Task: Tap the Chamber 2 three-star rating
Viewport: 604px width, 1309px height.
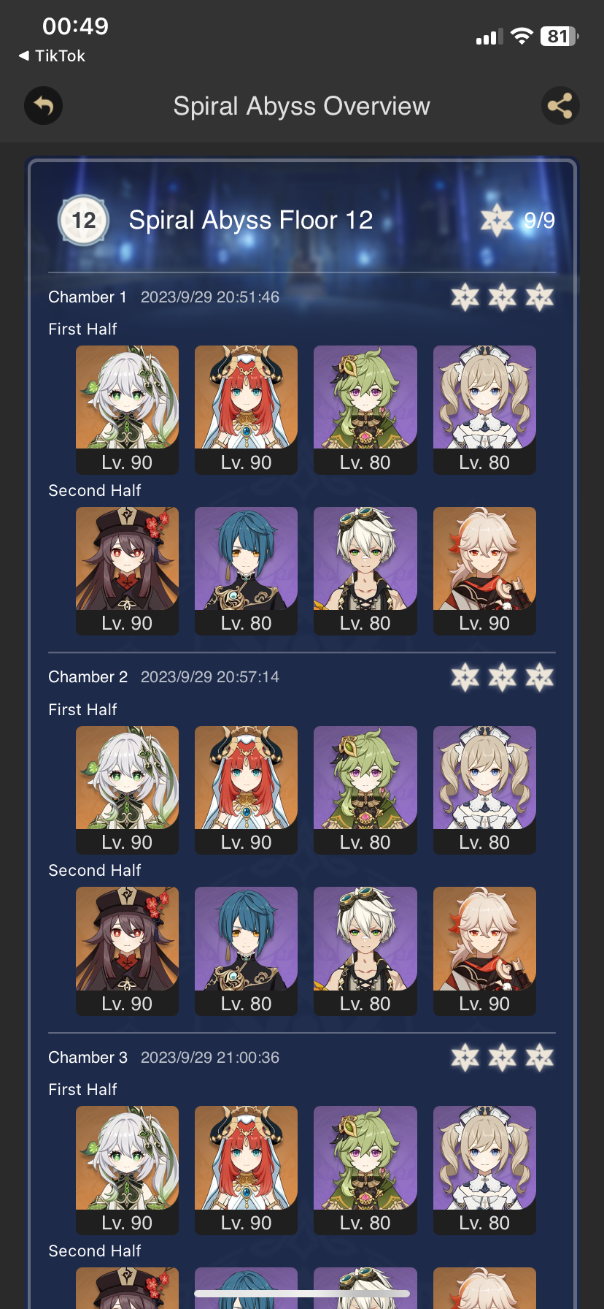Action: pos(502,677)
